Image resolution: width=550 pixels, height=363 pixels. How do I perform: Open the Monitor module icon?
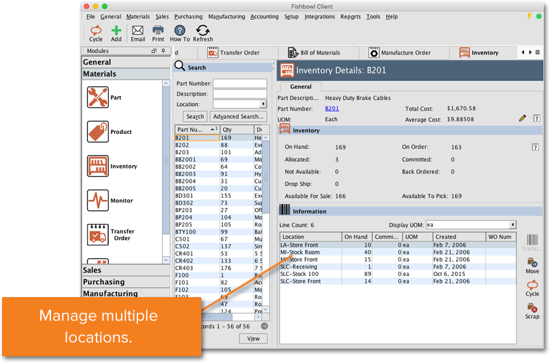[98, 201]
